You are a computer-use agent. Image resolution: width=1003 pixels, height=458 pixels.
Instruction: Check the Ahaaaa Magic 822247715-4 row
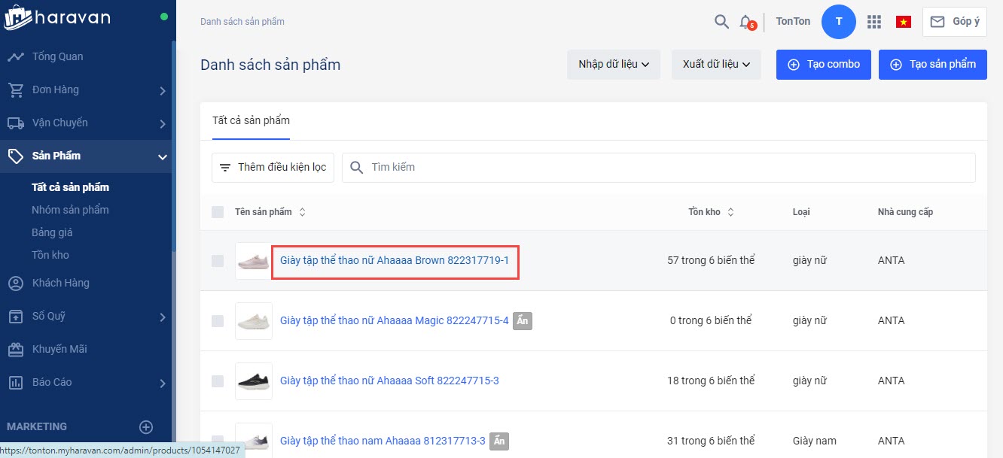click(218, 321)
